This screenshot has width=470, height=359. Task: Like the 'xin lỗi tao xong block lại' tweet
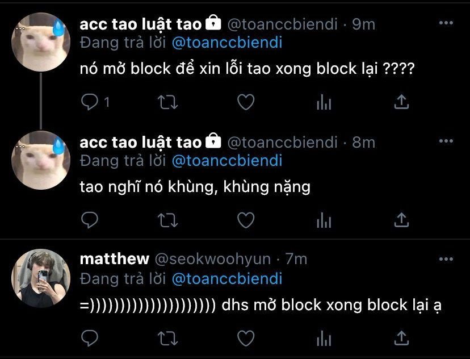click(246, 102)
